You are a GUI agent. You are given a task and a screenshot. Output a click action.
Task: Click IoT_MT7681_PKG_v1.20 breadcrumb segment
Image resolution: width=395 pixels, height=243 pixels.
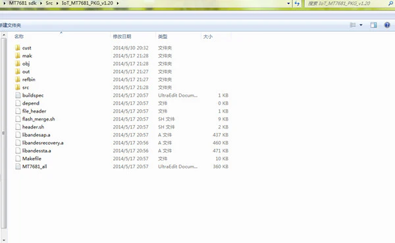[x=88, y=3]
